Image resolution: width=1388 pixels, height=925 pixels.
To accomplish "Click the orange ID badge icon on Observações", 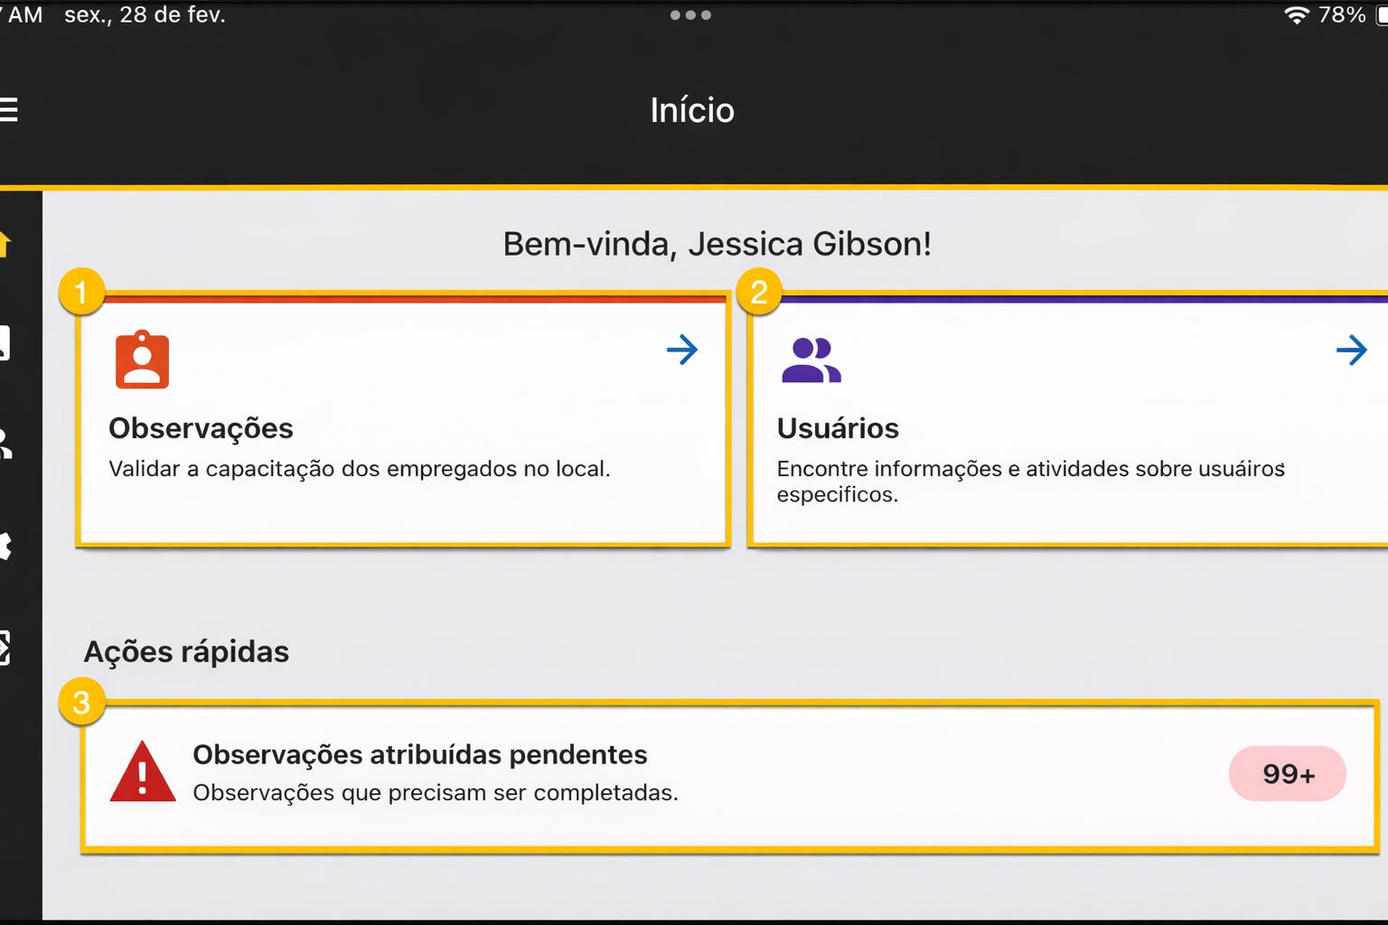I will click(x=142, y=360).
